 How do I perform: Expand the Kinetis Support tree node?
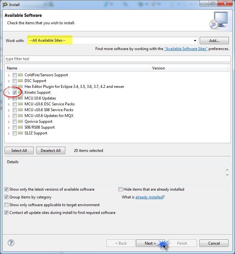tap(9, 93)
